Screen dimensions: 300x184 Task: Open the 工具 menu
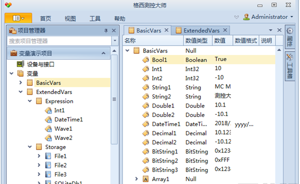click(x=95, y=18)
